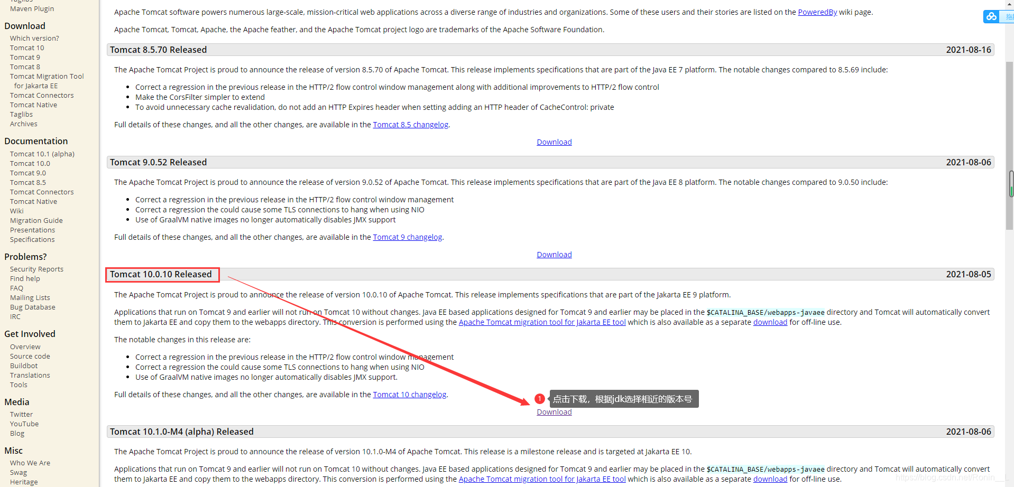Viewport: 1014px width, 487px height.
Task: Open the Who We Are link
Action: point(30,463)
